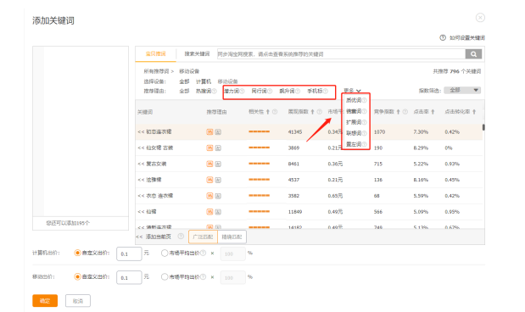Choose 联想词 from 更多 dropdown
Viewport: 525px width, 312px height.
354,133
